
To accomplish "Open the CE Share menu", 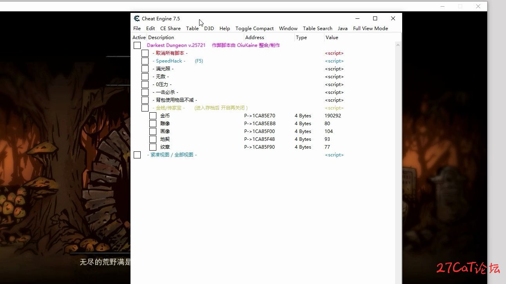I will pos(170,28).
